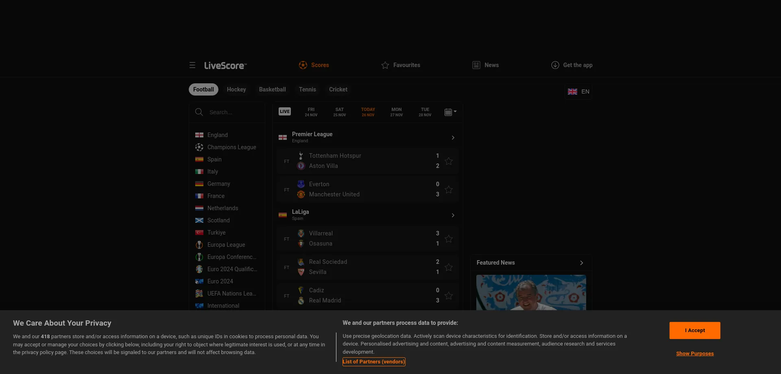This screenshot has height=374, width=781.
Task: Click the Show Purposes link
Action: 695,354
